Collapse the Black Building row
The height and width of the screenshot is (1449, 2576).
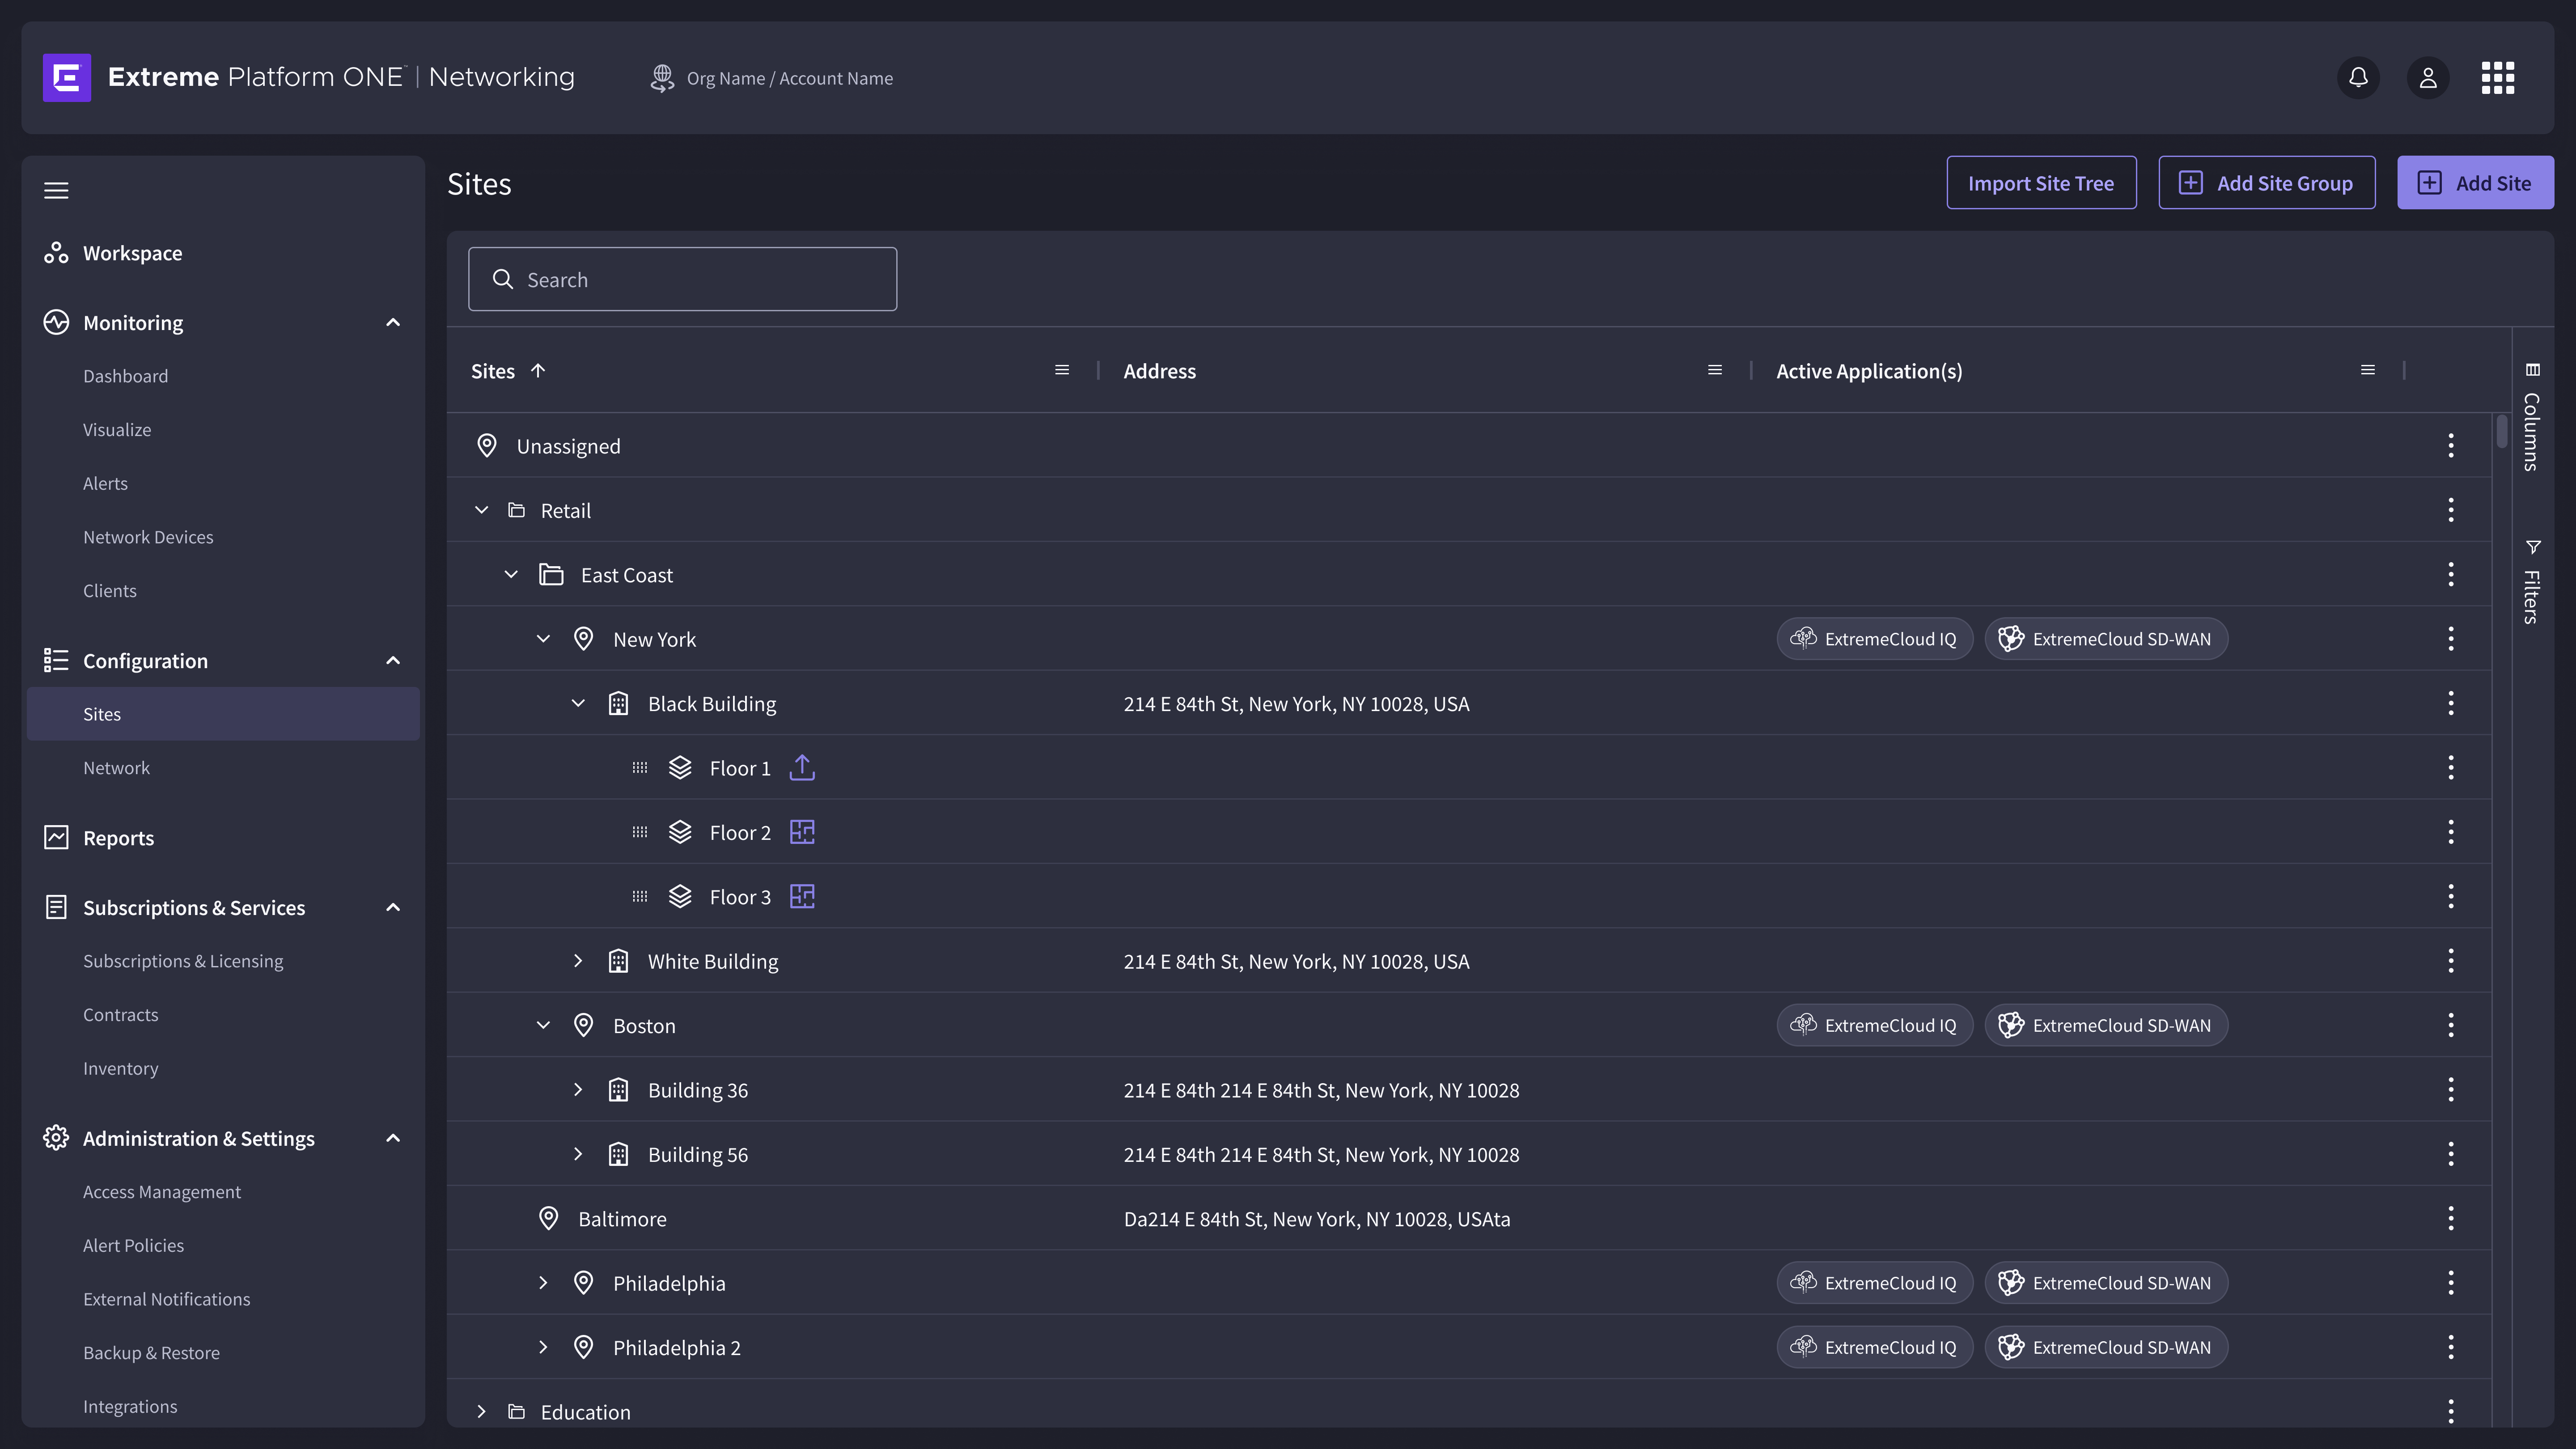pos(578,703)
